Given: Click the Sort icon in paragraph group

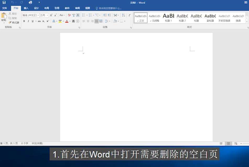Looking at the screenshot, I should click(x=123, y=15).
